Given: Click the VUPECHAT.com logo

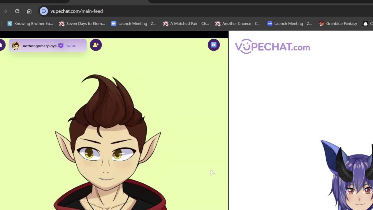Looking at the screenshot, I should pos(272,47).
